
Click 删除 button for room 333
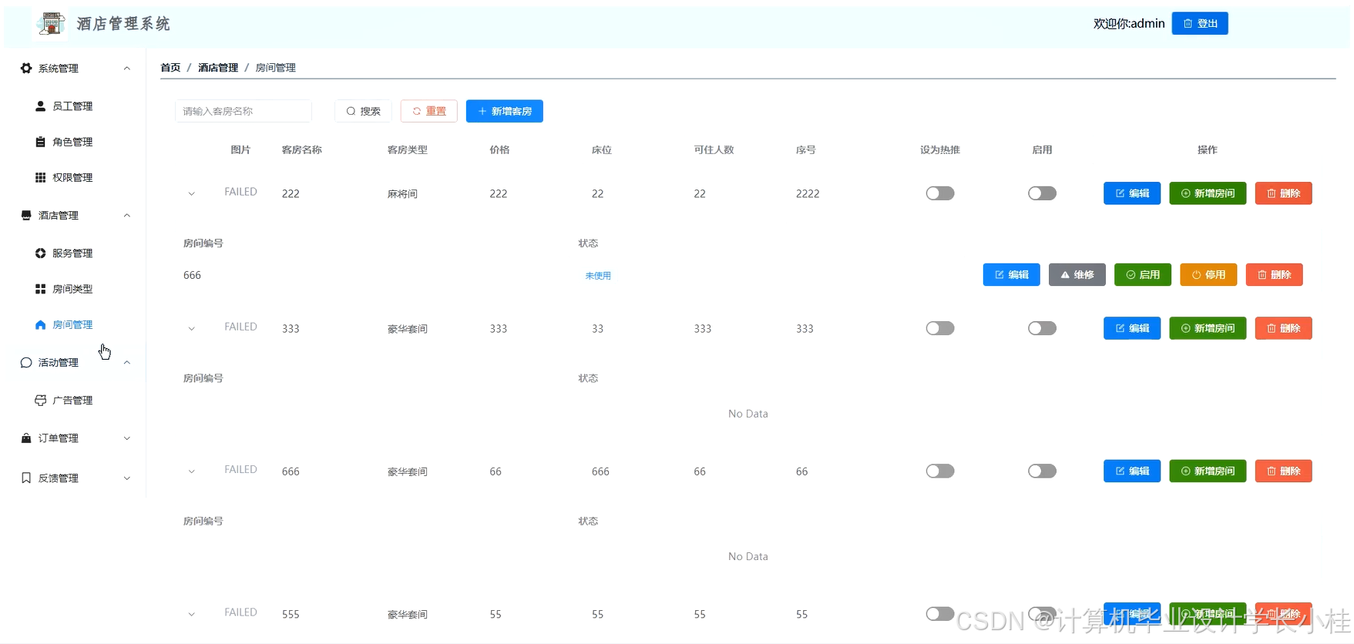1284,328
